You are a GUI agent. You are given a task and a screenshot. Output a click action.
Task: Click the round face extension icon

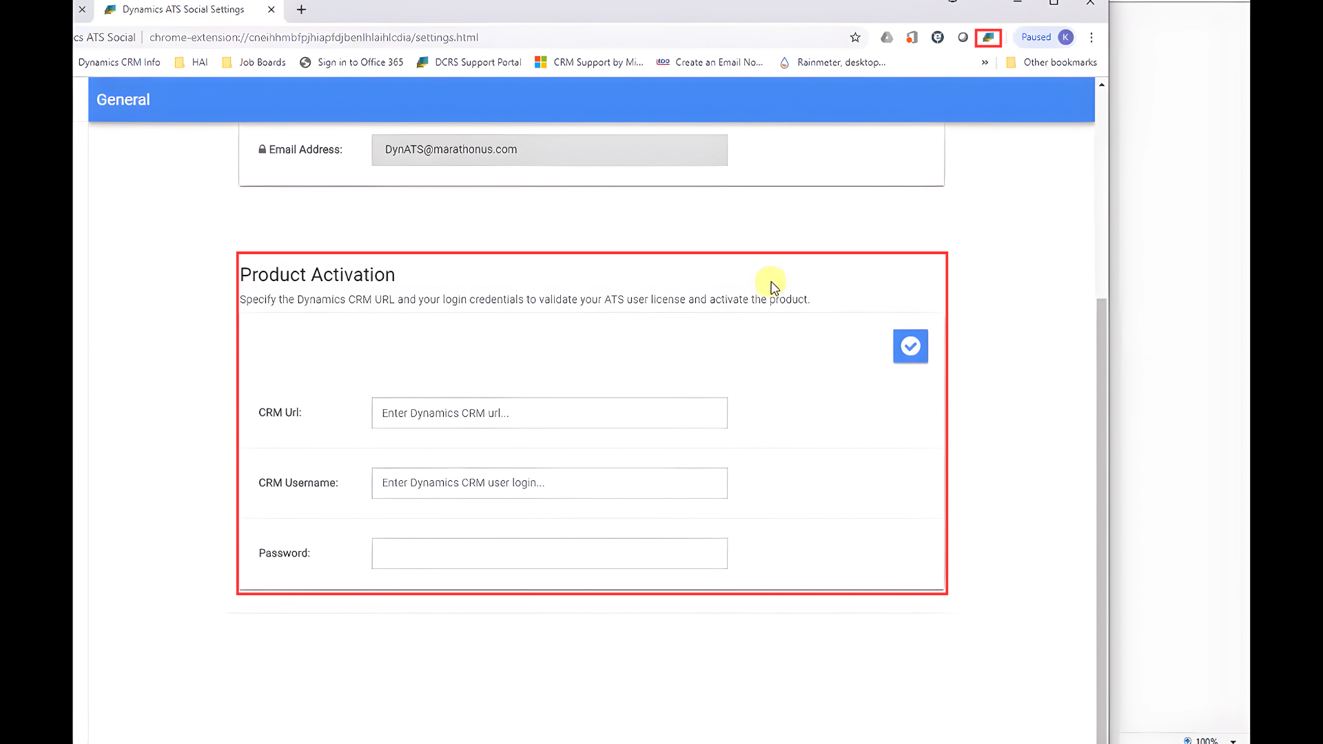(938, 37)
